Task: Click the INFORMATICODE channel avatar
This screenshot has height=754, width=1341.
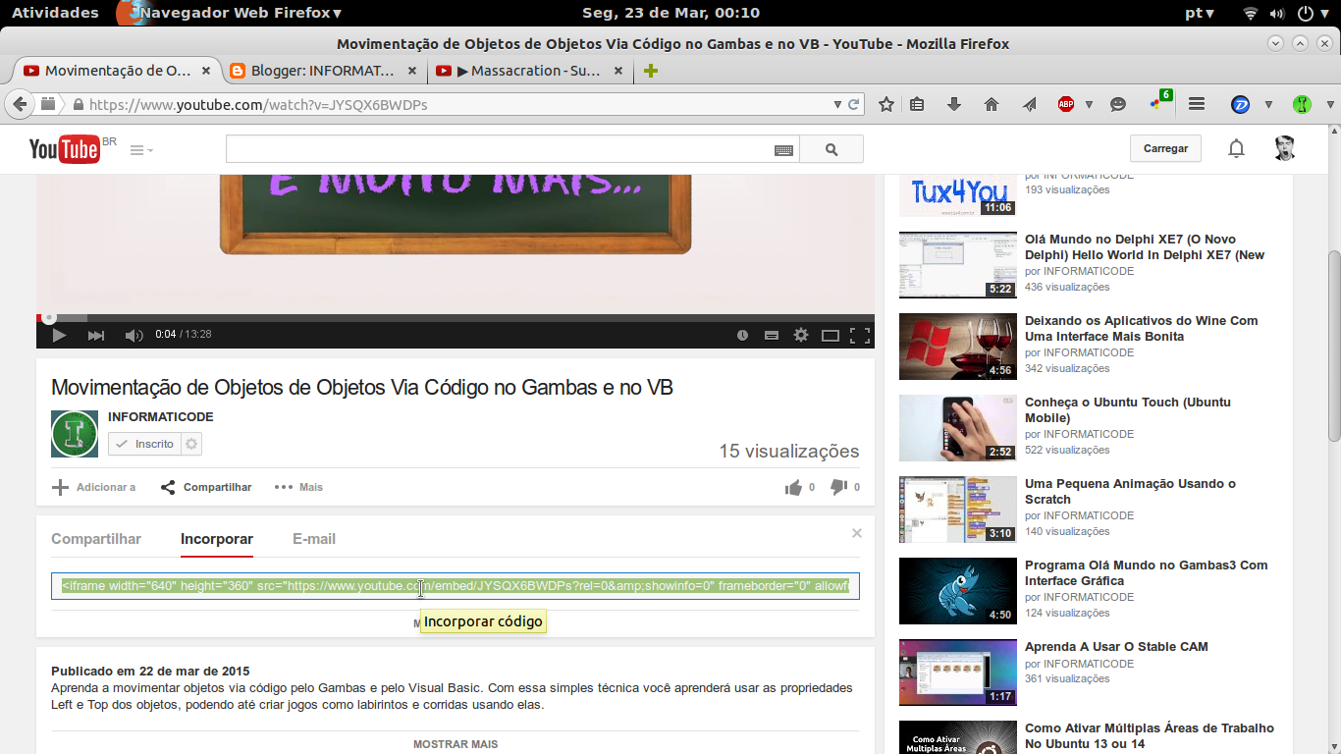Action: pos(75,434)
